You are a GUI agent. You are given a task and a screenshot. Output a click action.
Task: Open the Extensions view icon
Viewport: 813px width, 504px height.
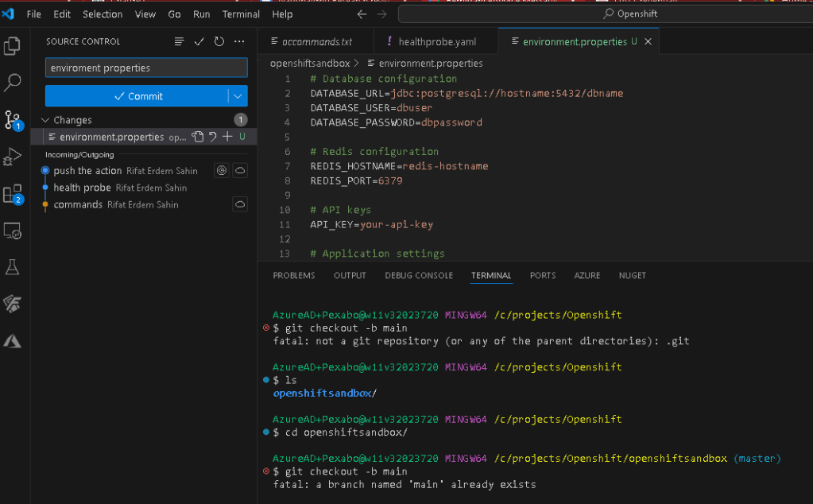tap(13, 195)
